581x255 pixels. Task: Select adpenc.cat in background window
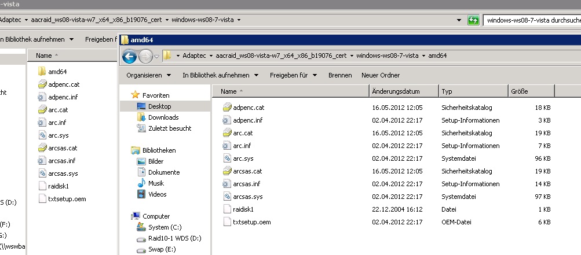[x=64, y=84]
